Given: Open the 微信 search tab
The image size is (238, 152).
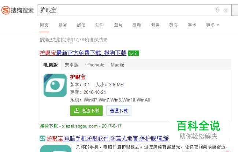Looking at the screenshot, I should pos(81,25).
